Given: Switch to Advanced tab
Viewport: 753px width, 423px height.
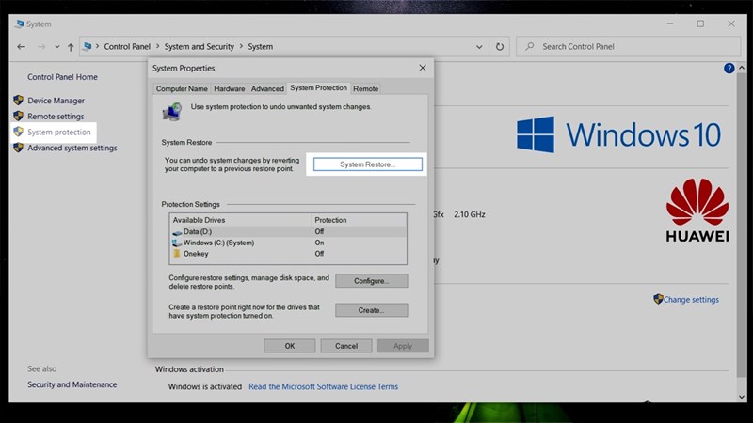Looking at the screenshot, I should (x=267, y=88).
